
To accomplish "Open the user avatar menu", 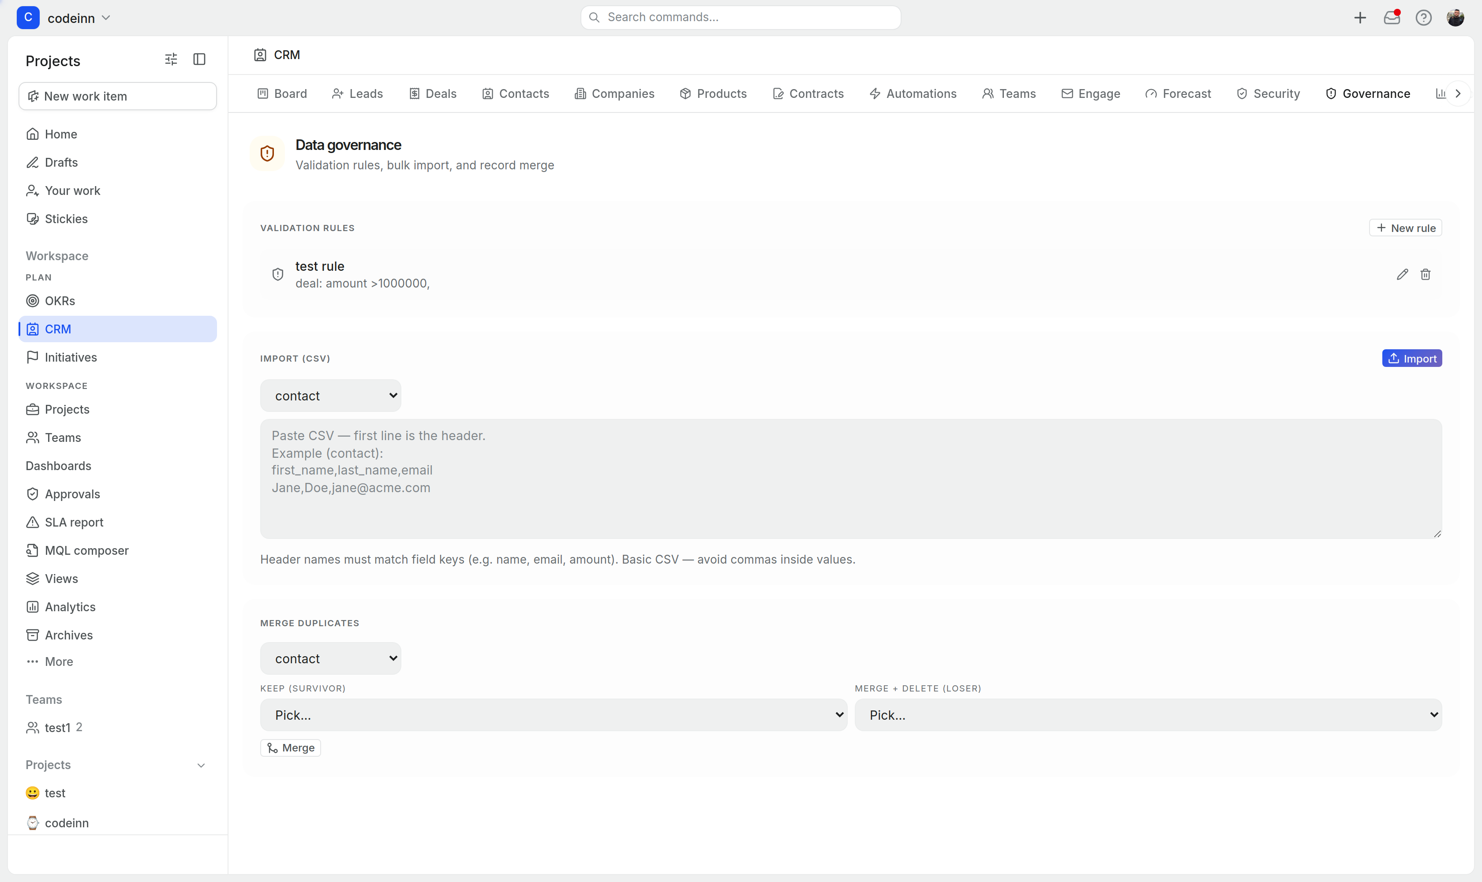I will [1455, 18].
